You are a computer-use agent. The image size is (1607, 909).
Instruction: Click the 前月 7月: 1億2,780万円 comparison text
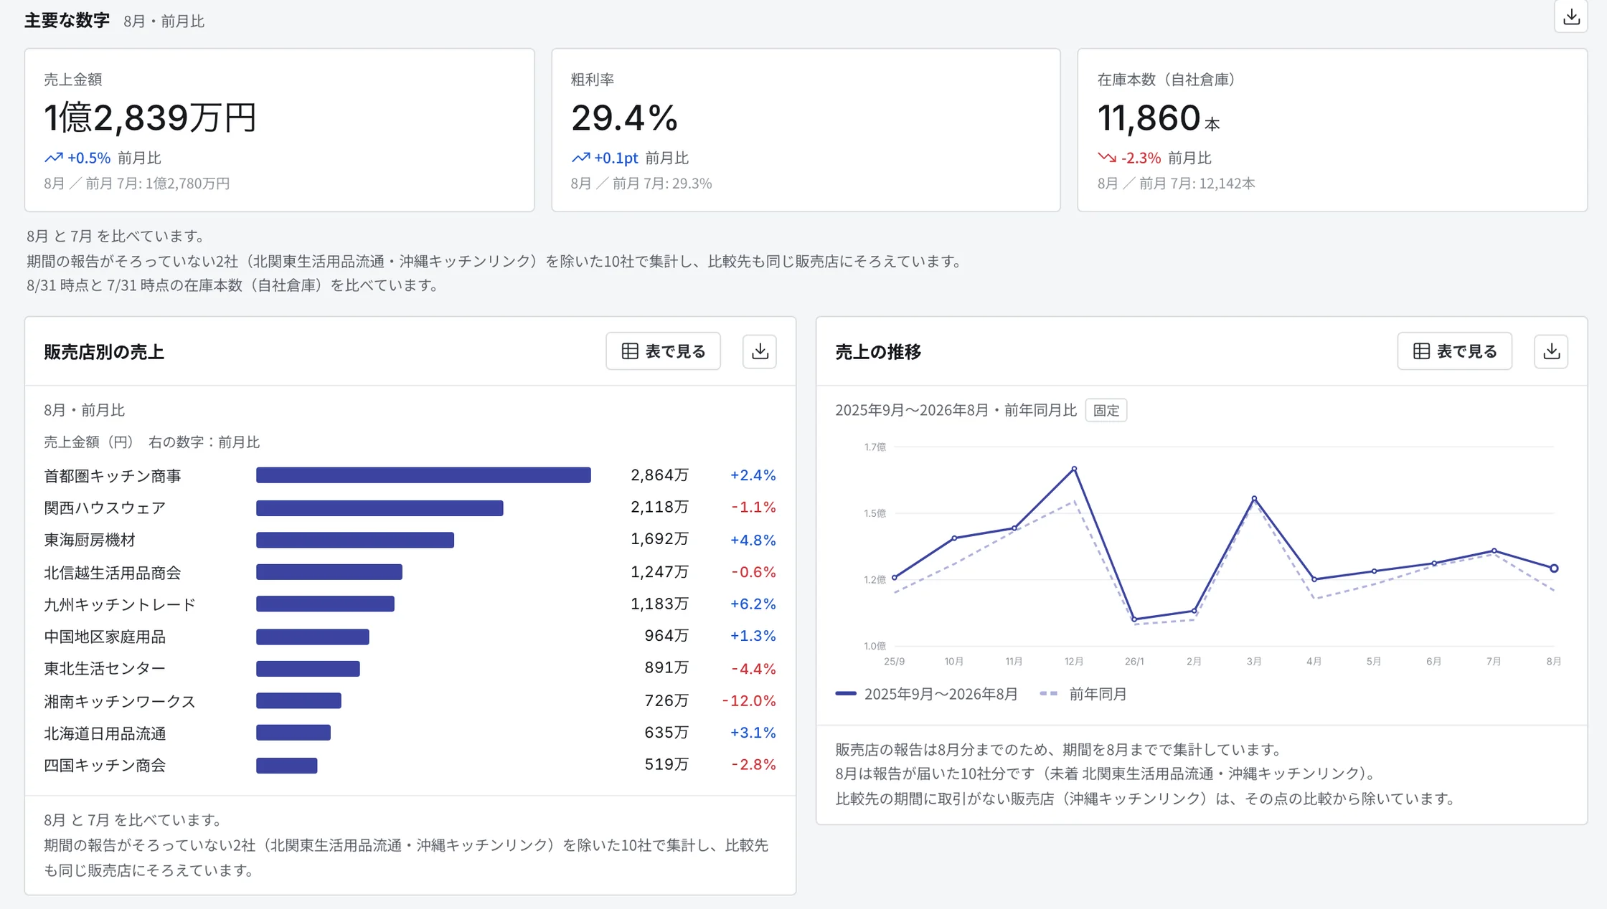pyautogui.click(x=158, y=184)
